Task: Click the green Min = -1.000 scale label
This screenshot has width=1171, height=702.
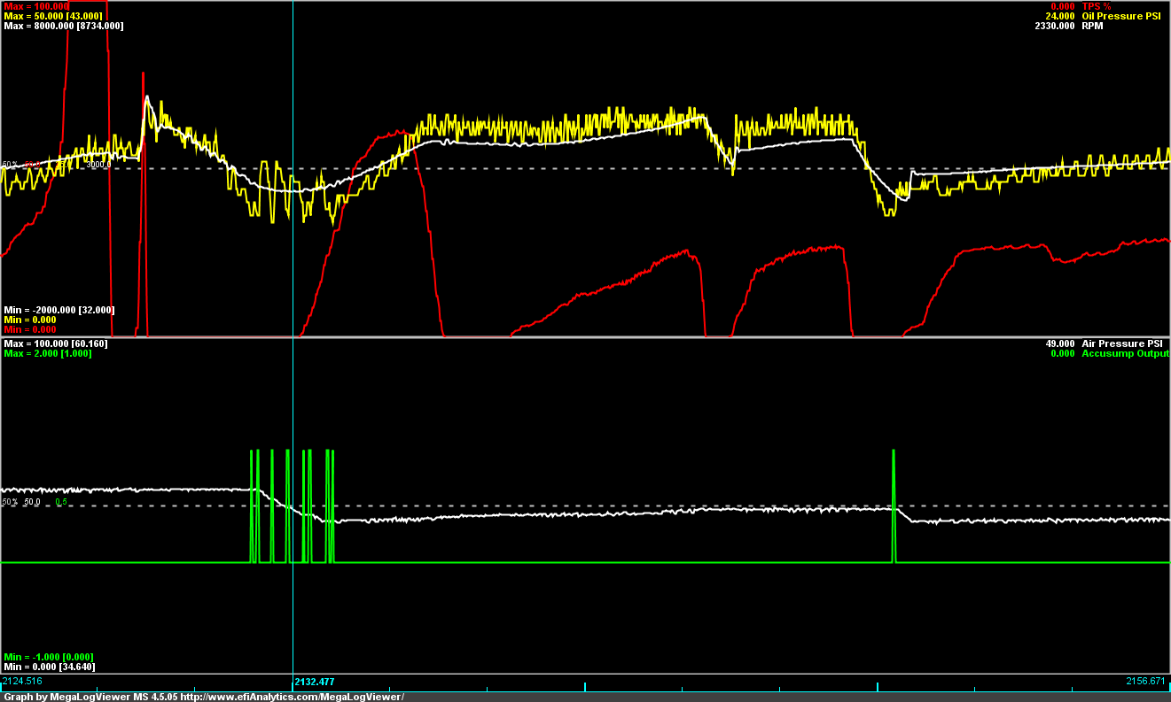Action: pos(49,657)
